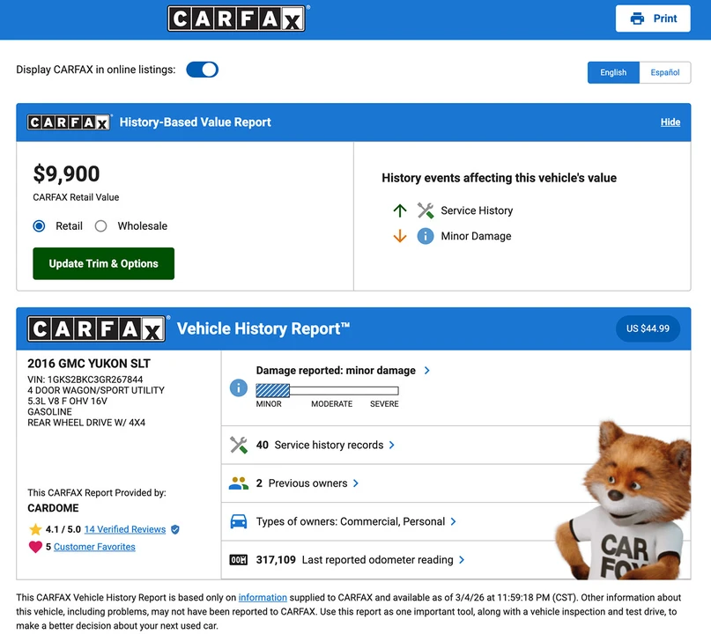Screen dimensions: 711x634
Task: Click the CARDOME provider name
Action: tap(53, 508)
